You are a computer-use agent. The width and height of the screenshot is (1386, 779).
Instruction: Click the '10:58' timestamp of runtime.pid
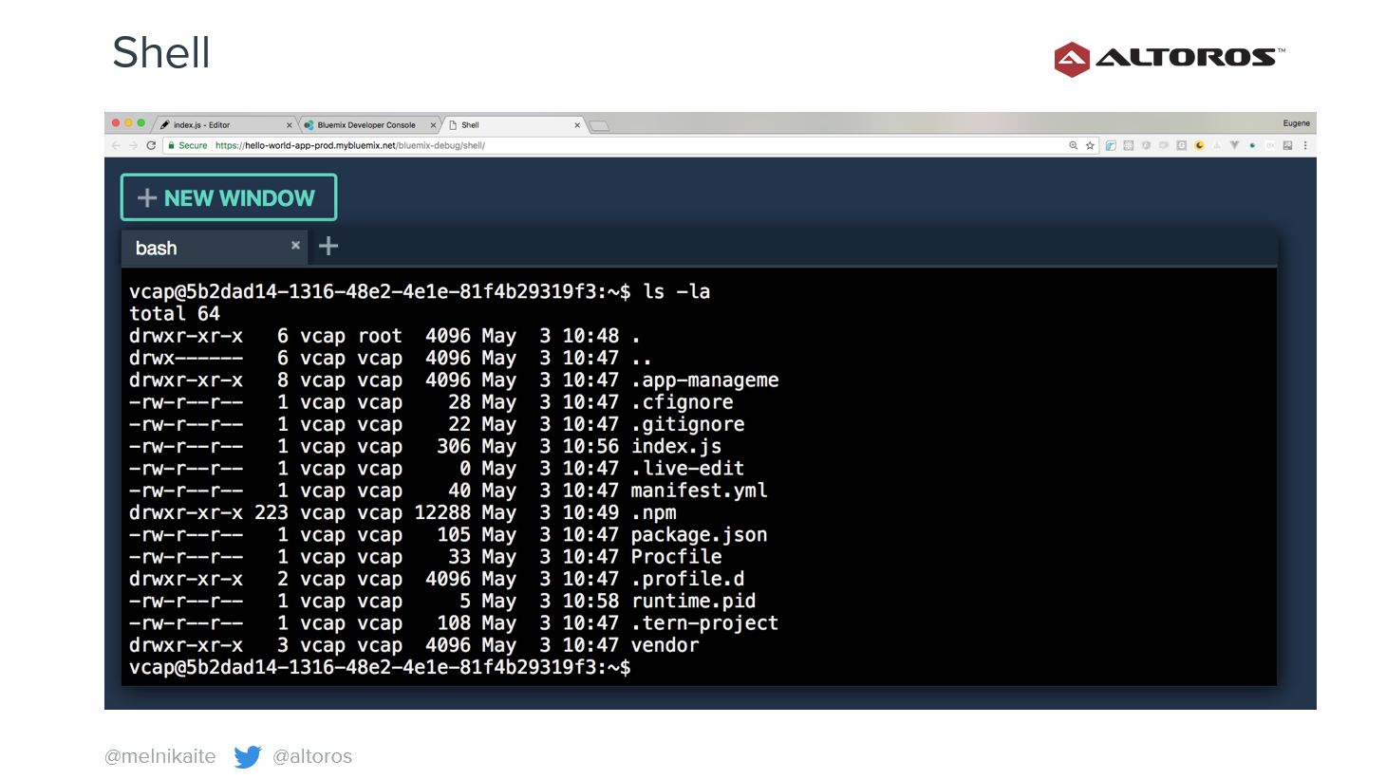590,601
